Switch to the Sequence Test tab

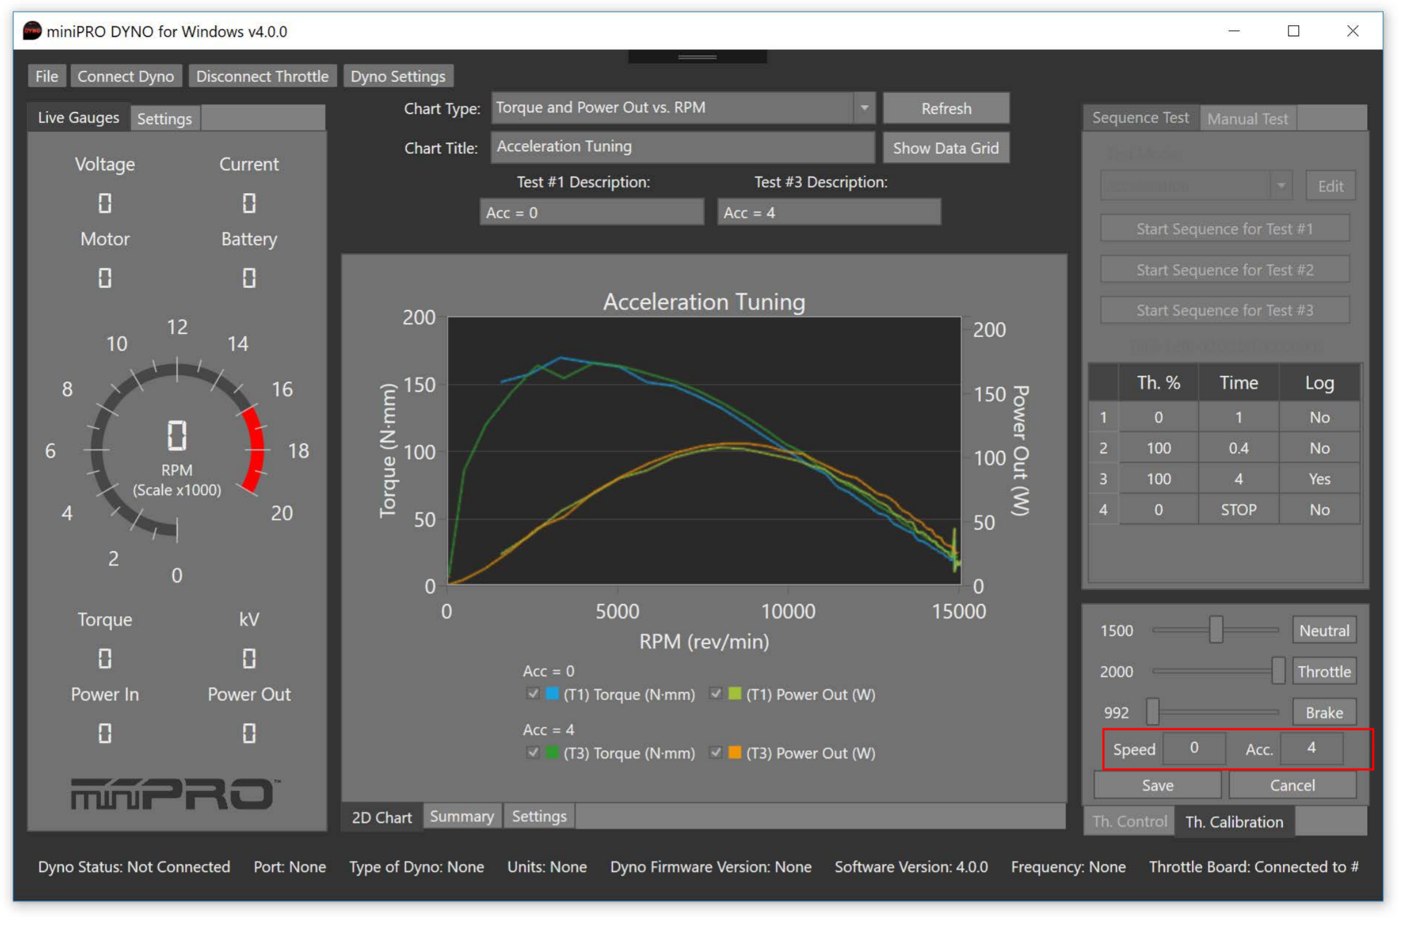point(1140,117)
